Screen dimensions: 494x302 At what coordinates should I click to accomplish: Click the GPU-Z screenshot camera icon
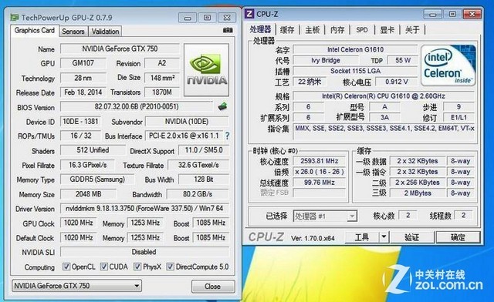(228, 30)
